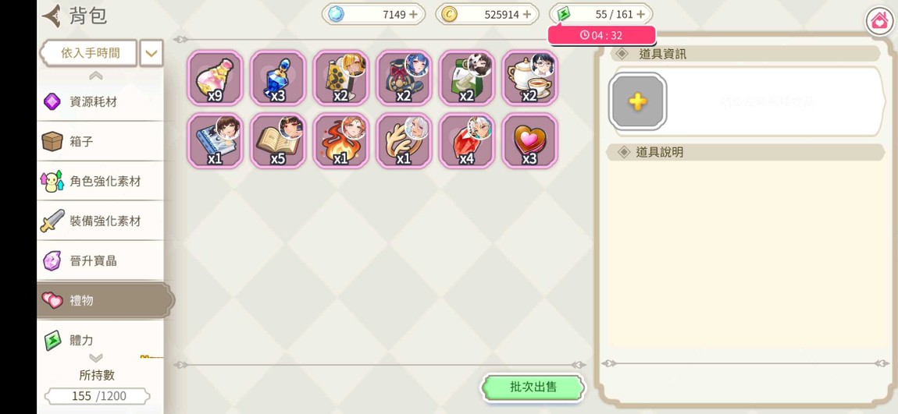Open the sort order dropdown arrow
This screenshot has height=414, width=898.
tap(151, 53)
